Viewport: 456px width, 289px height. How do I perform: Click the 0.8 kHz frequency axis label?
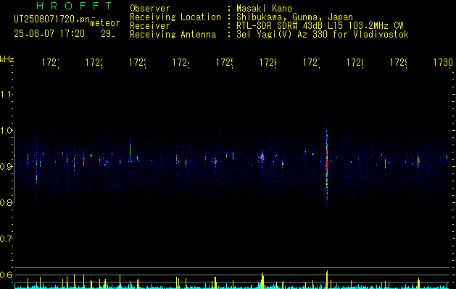pyautogui.click(x=6, y=202)
